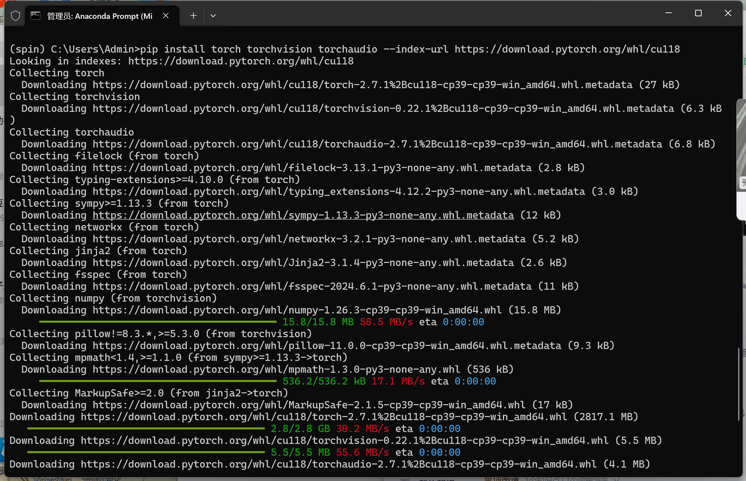The height and width of the screenshot is (481, 746).
Task: Click the torchvision 5.5 MB progress bar
Action: pos(146,452)
